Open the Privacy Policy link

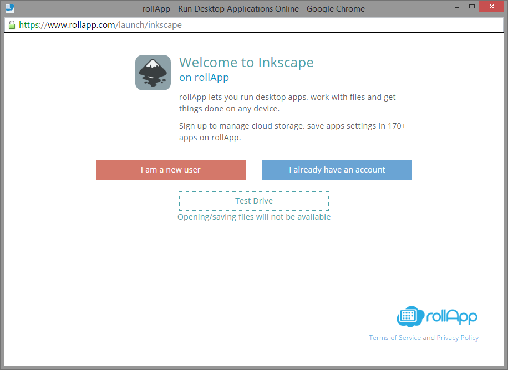point(458,338)
